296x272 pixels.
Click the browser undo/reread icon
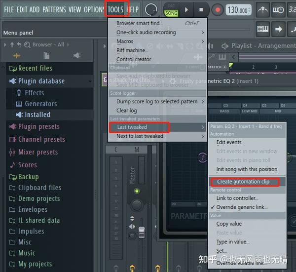[x=19, y=44]
